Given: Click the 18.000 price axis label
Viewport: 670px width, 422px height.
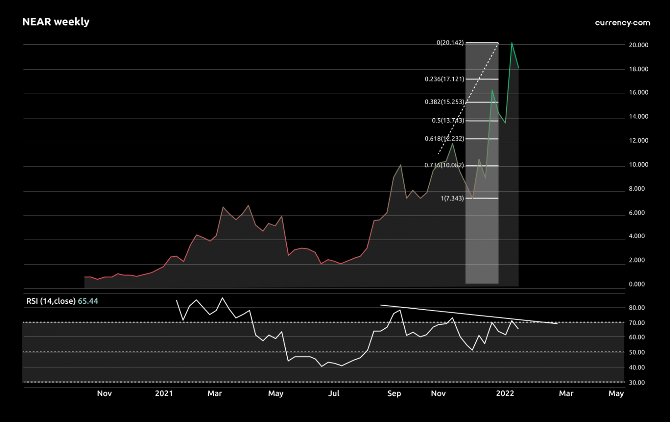Looking at the screenshot, I should tap(639, 69).
